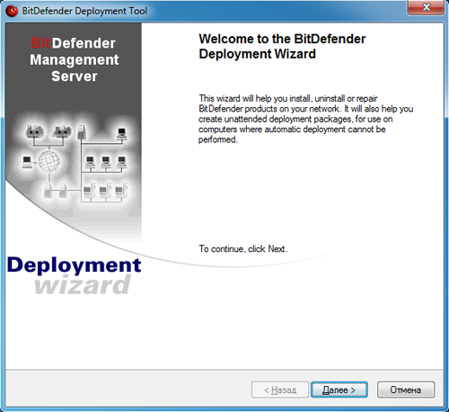449x412 pixels.
Task: Click the 'BitDefender Deployment Tool' window title
Action: (x=84, y=11)
